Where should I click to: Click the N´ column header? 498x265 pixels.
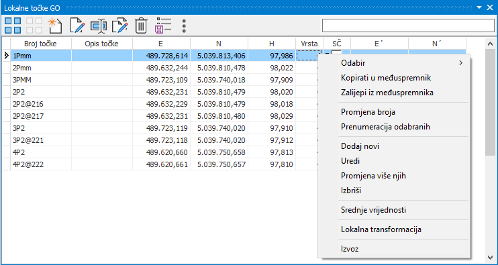[x=437, y=44]
